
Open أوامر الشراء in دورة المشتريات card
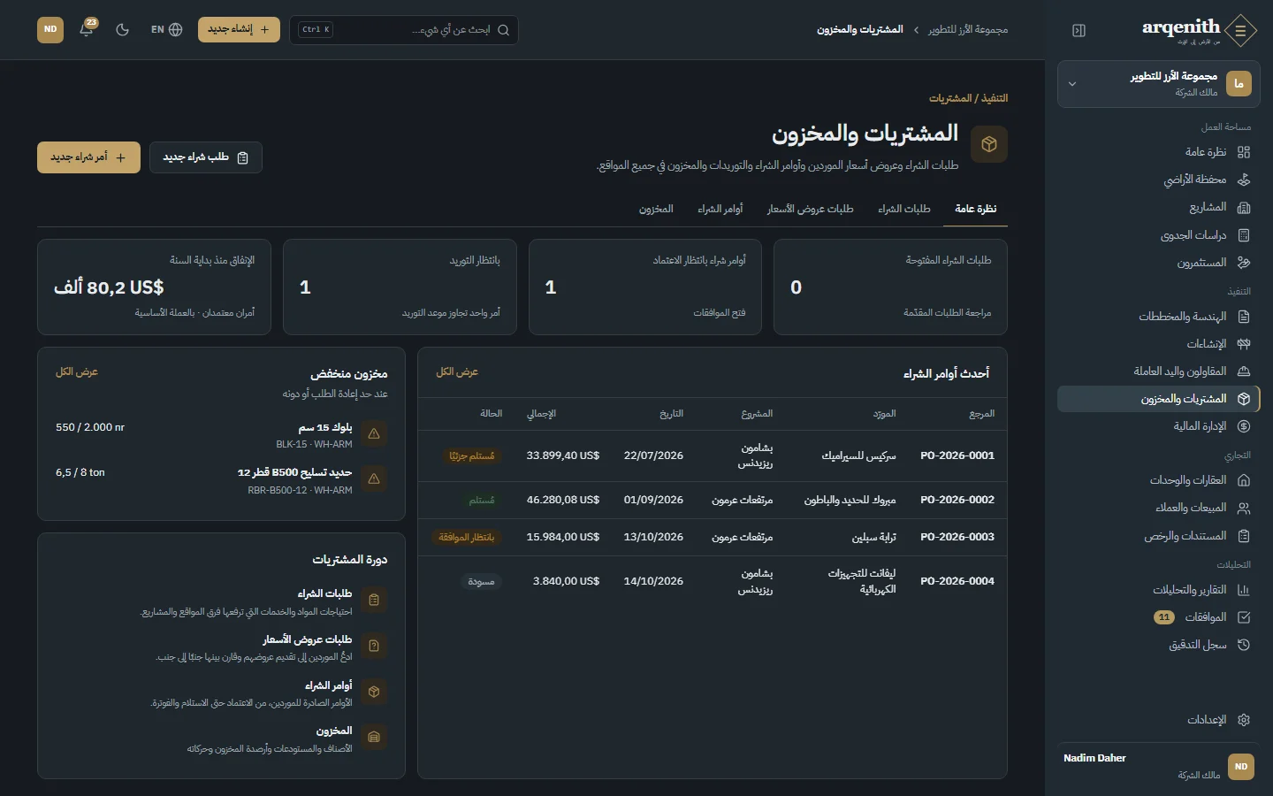[x=219, y=693]
